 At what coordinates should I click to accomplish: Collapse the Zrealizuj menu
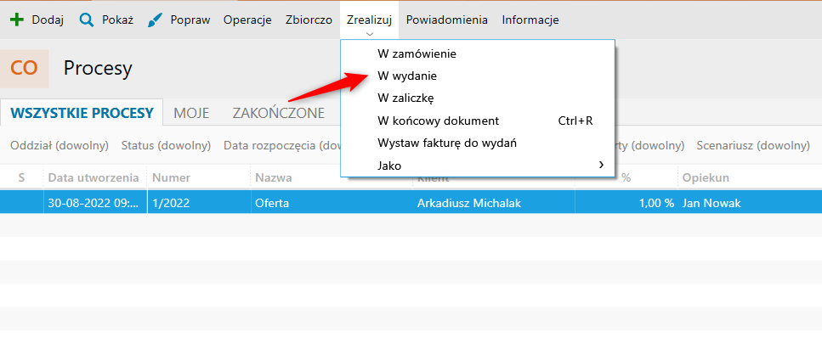369,20
